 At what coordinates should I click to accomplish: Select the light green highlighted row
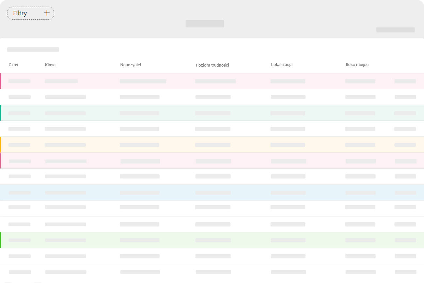click(212, 240)
